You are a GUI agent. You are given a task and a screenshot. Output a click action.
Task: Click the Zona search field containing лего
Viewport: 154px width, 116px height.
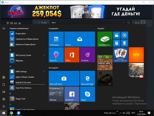pyautogui.click(x=86, y=23)
